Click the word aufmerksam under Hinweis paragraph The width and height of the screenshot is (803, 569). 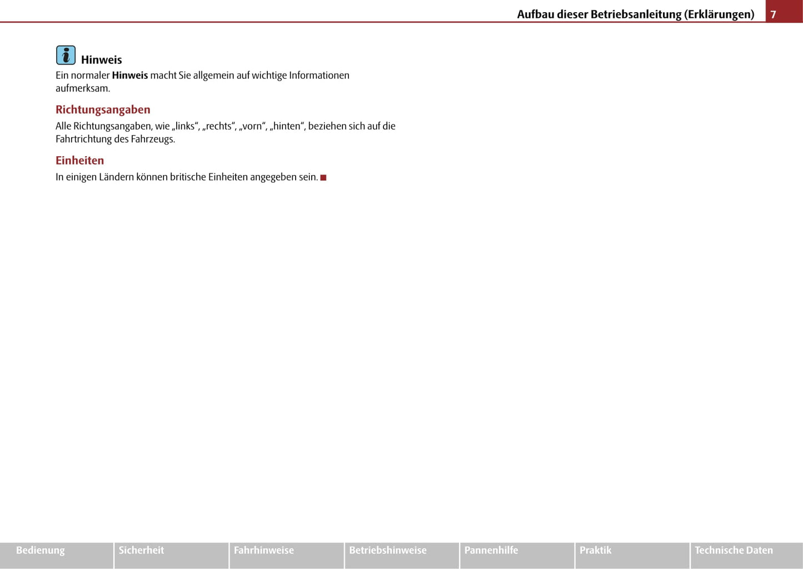click(82, 88)
